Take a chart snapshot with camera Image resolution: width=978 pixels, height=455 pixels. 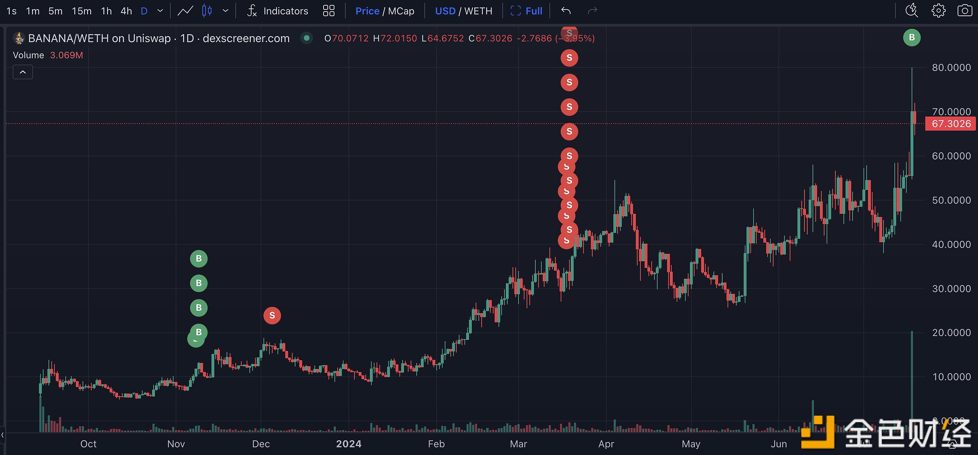pyautogui.click(x=964, y=11)
